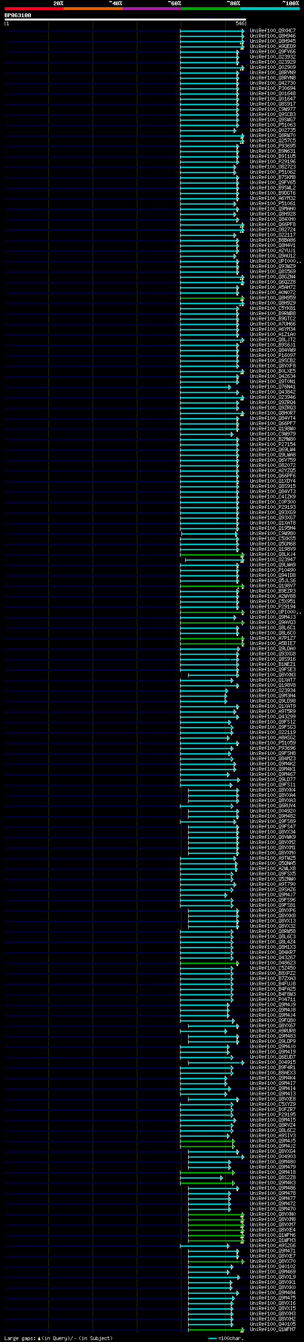Select hit label UniRef100_Q198V7

(273, 586)
